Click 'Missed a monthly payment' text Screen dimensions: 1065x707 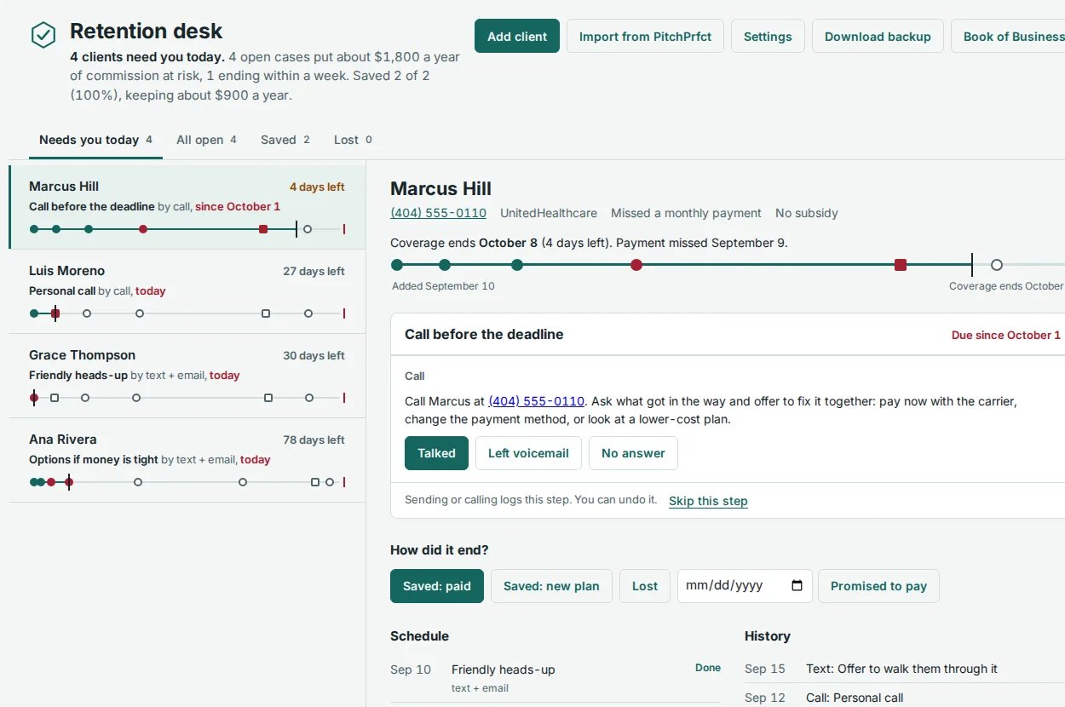pyautogui.click(x=686, y=213)
